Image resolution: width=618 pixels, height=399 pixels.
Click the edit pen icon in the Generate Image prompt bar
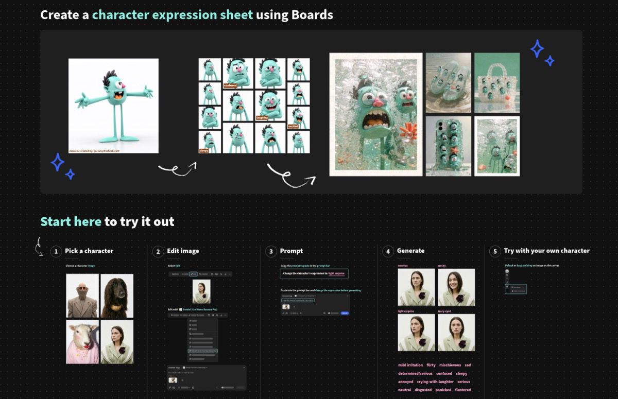pos(283,313)
